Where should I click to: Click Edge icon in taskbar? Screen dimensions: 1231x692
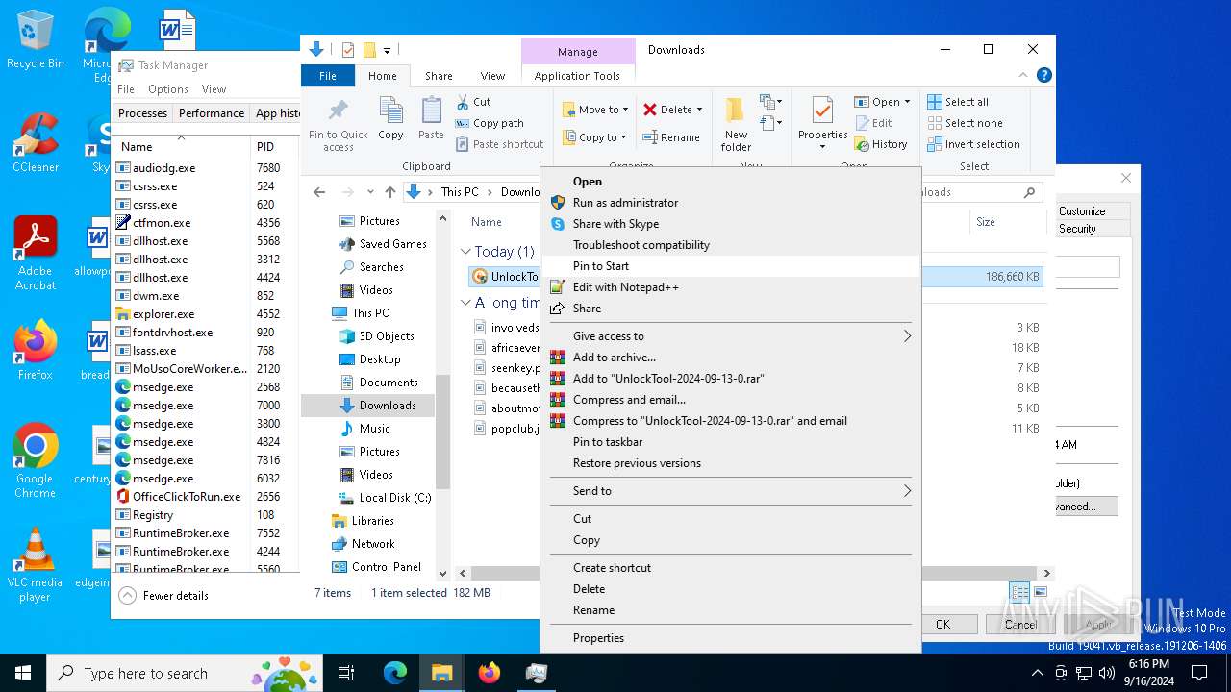[395, 673]
